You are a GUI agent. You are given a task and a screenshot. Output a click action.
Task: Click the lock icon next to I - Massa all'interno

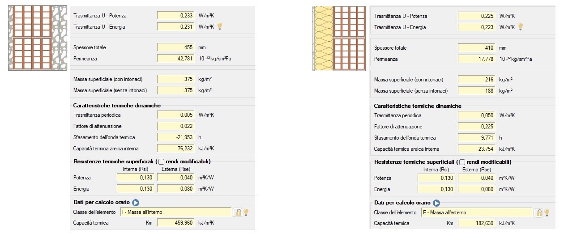238,212
